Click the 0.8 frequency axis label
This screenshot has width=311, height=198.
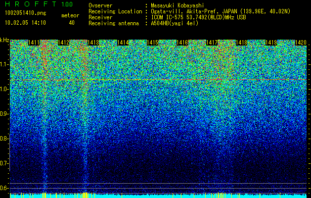[x=4, y=139]
